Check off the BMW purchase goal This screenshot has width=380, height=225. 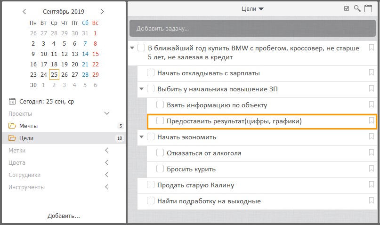click(x=141, y=48)
